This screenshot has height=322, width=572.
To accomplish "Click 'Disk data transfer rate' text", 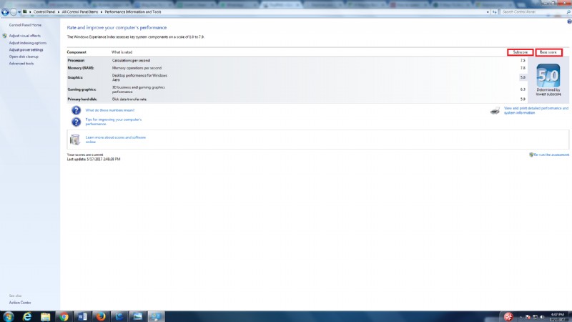I will [x=129, y=99].
